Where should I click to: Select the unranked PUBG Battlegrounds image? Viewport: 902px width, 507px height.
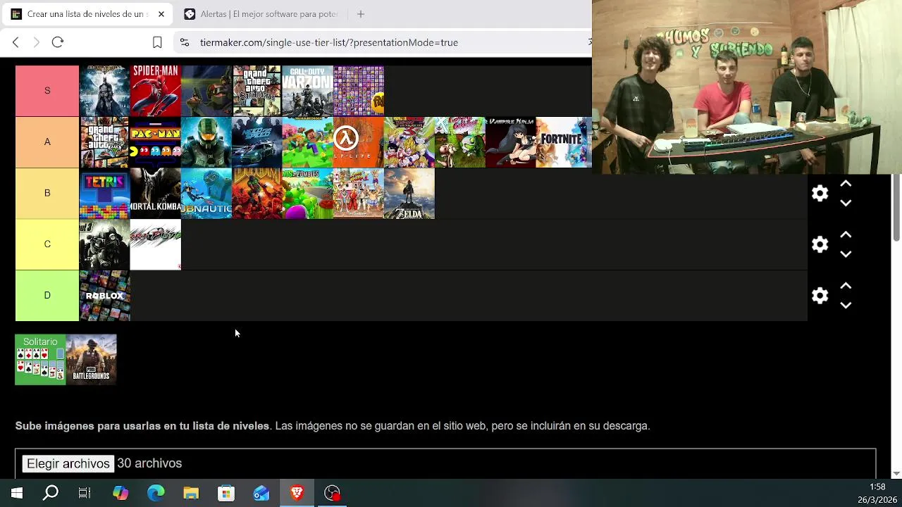coord(91,360)
